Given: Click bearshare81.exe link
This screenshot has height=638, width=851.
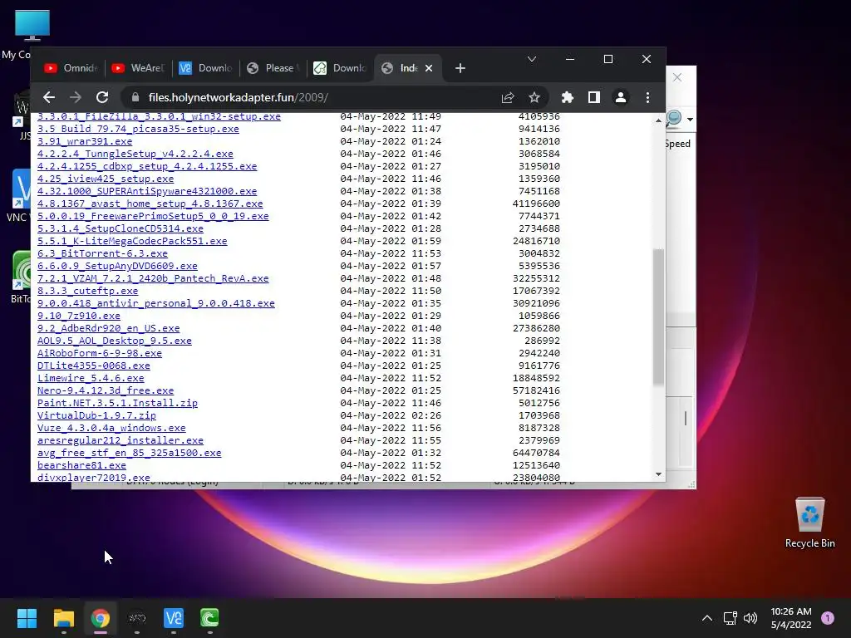Looking at the screenshot, I should [x=82, y=466].
